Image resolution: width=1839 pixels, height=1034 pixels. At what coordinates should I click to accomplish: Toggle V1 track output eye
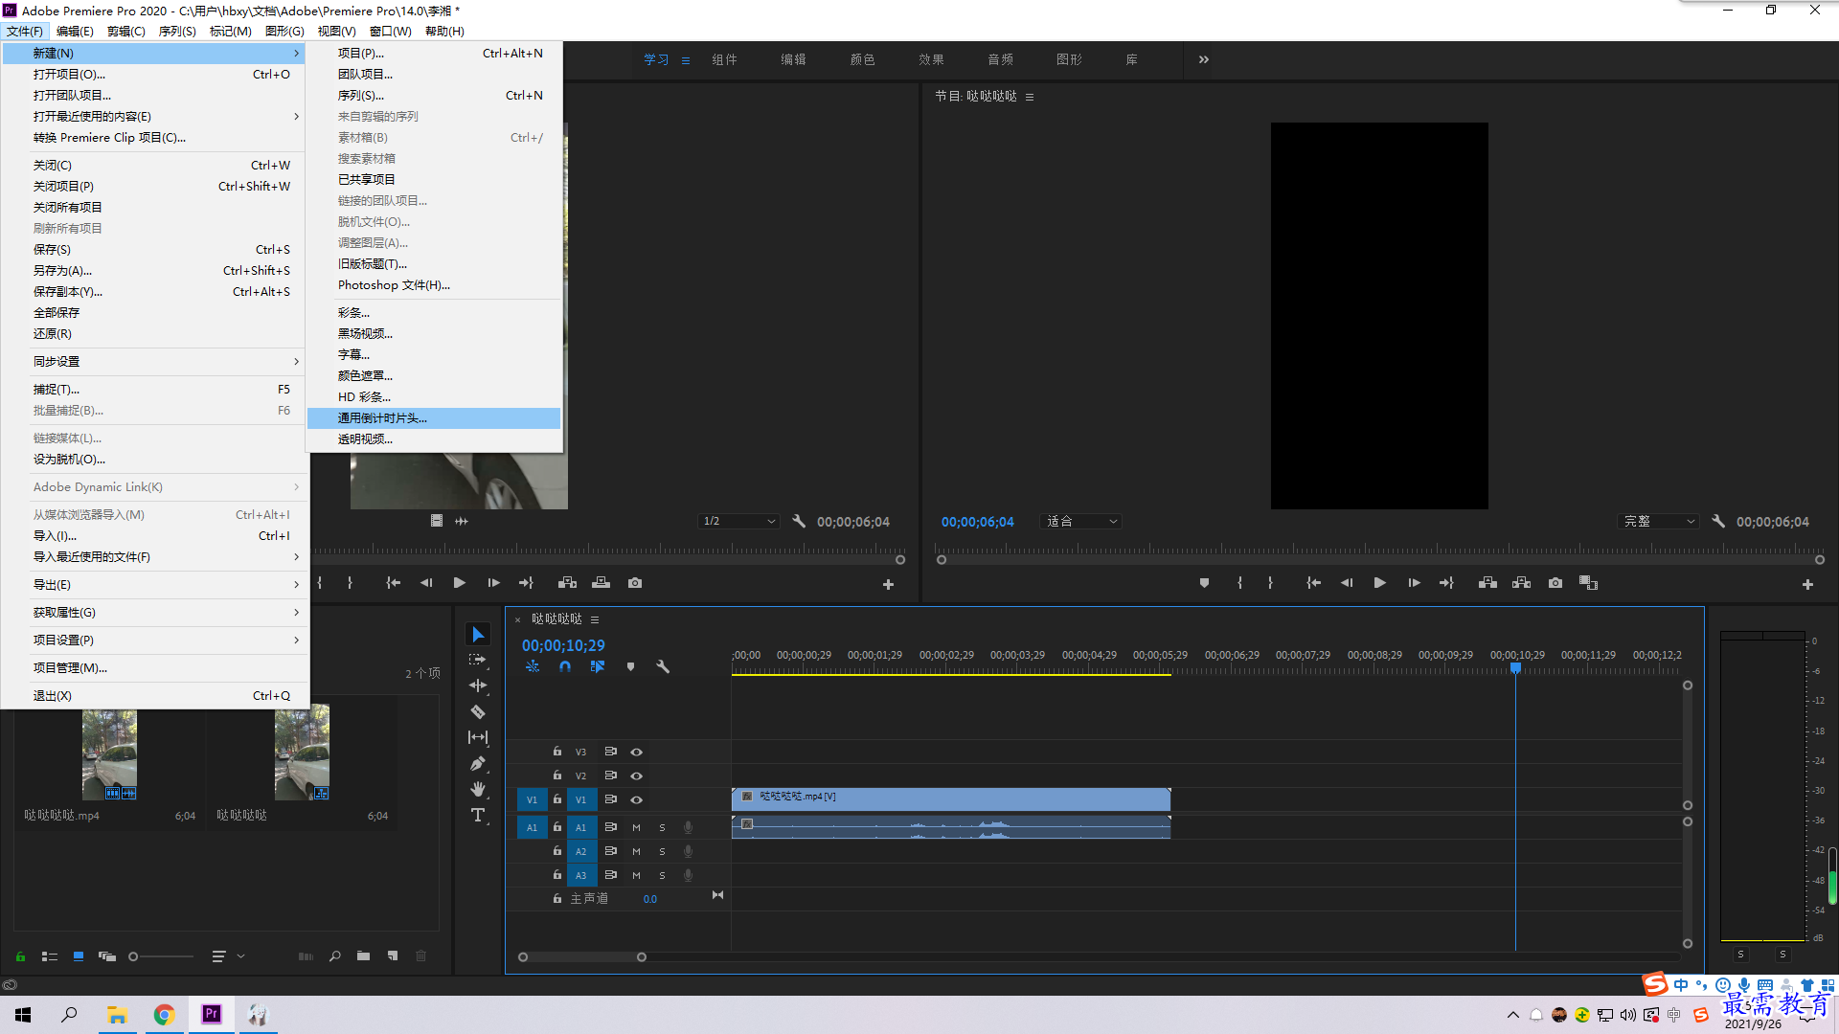point(636,799)
